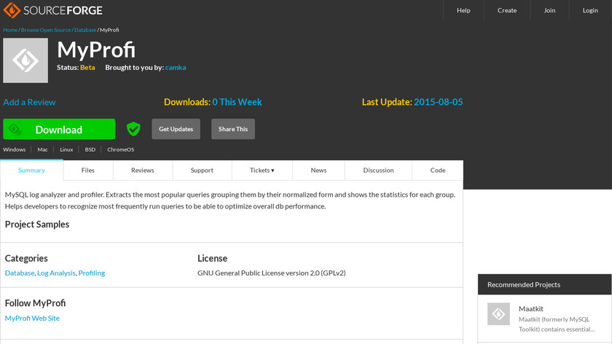The image size is (612, 344).
Task: Switch to the Files tab
Action: tap(88, 171)
